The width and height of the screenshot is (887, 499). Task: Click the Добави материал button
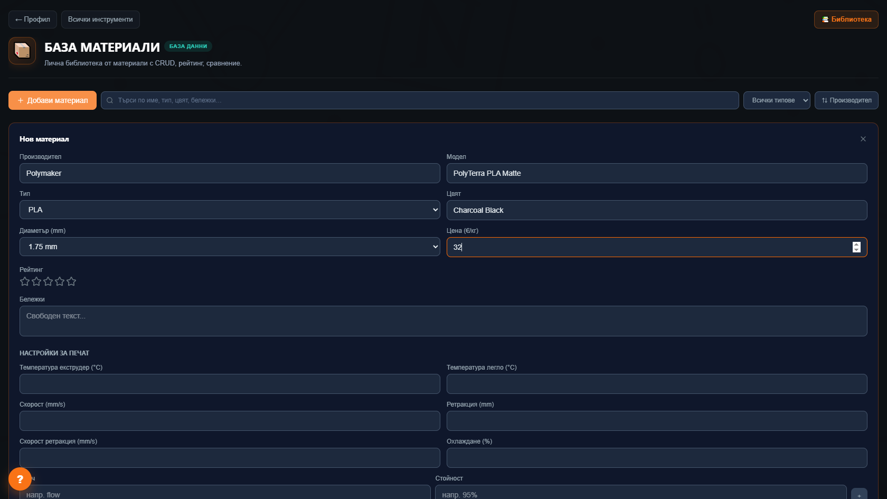[x=52, y=100]
